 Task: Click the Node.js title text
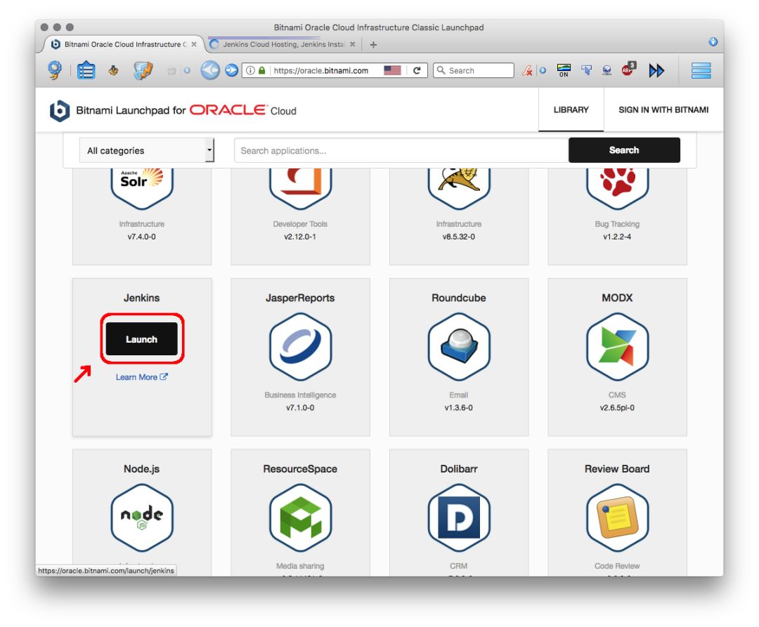(x=142, y=469)
